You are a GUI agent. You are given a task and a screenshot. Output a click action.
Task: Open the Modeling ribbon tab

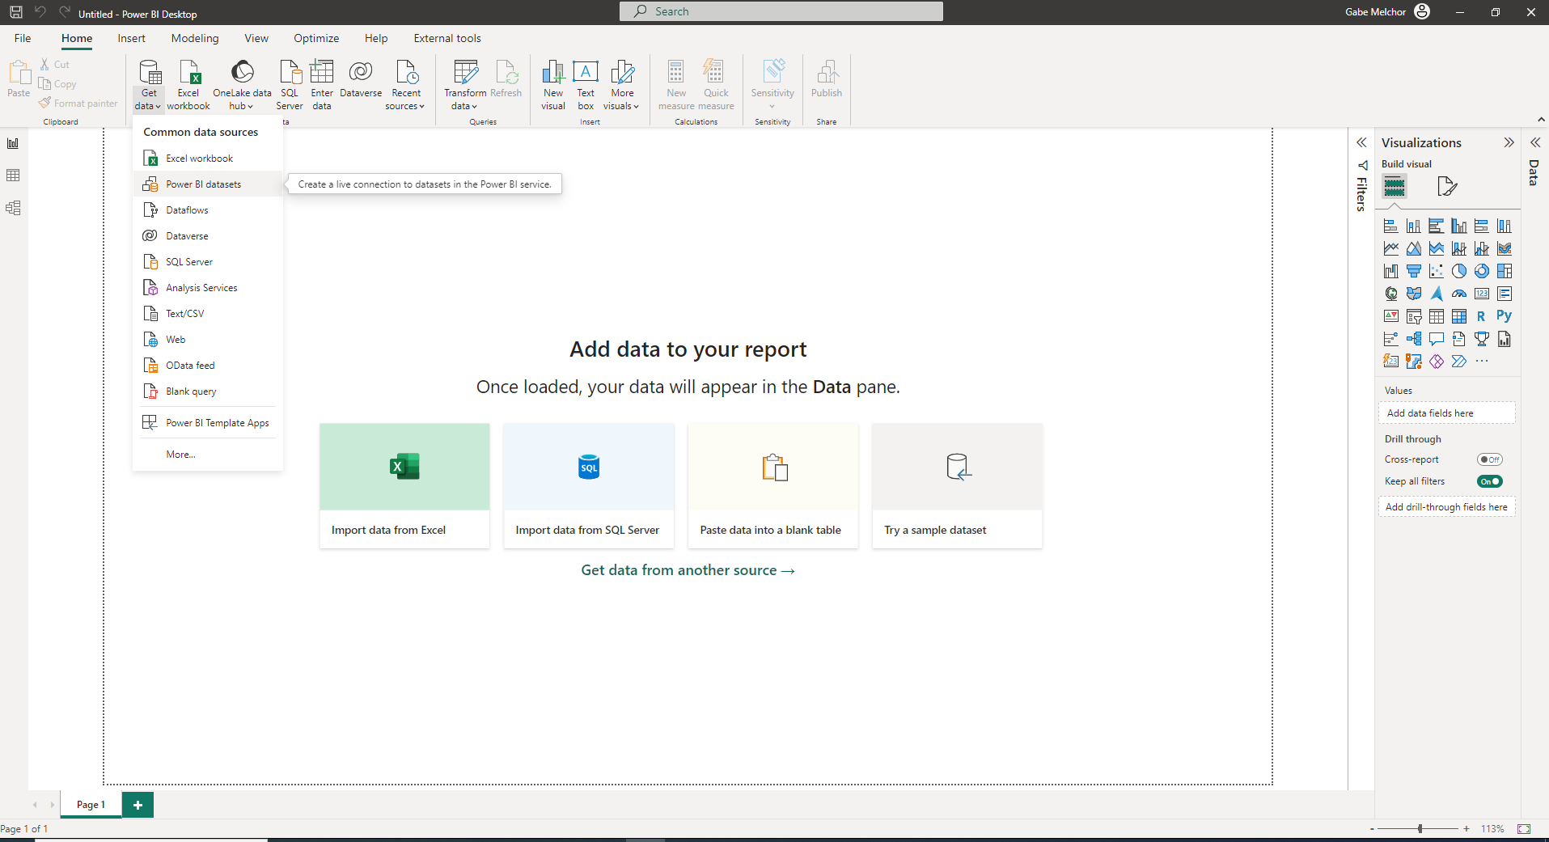(195, 38)
